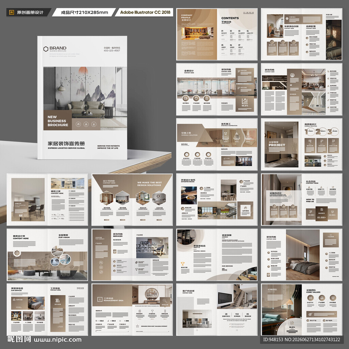Open the www.nipic.com link
The width and height of the screenshot is (349, 349).
coord(58,340)
